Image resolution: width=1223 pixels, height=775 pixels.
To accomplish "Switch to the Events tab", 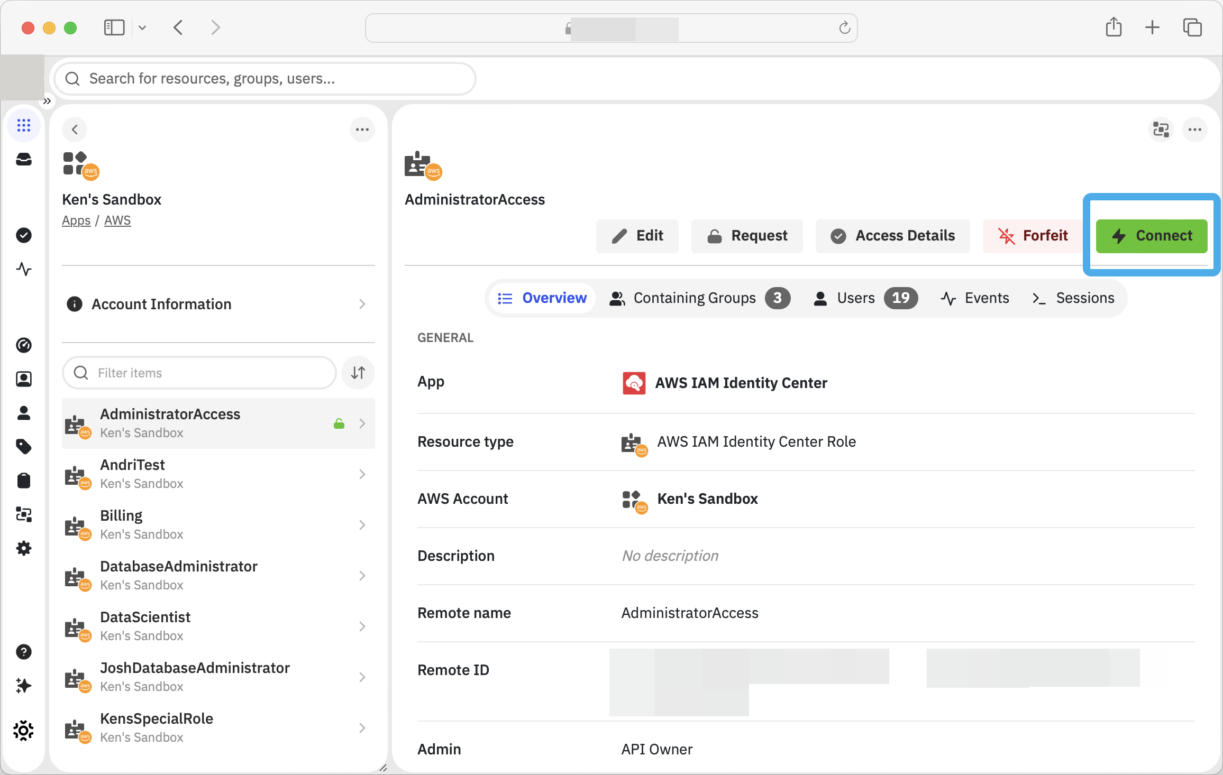I will 975,298.
